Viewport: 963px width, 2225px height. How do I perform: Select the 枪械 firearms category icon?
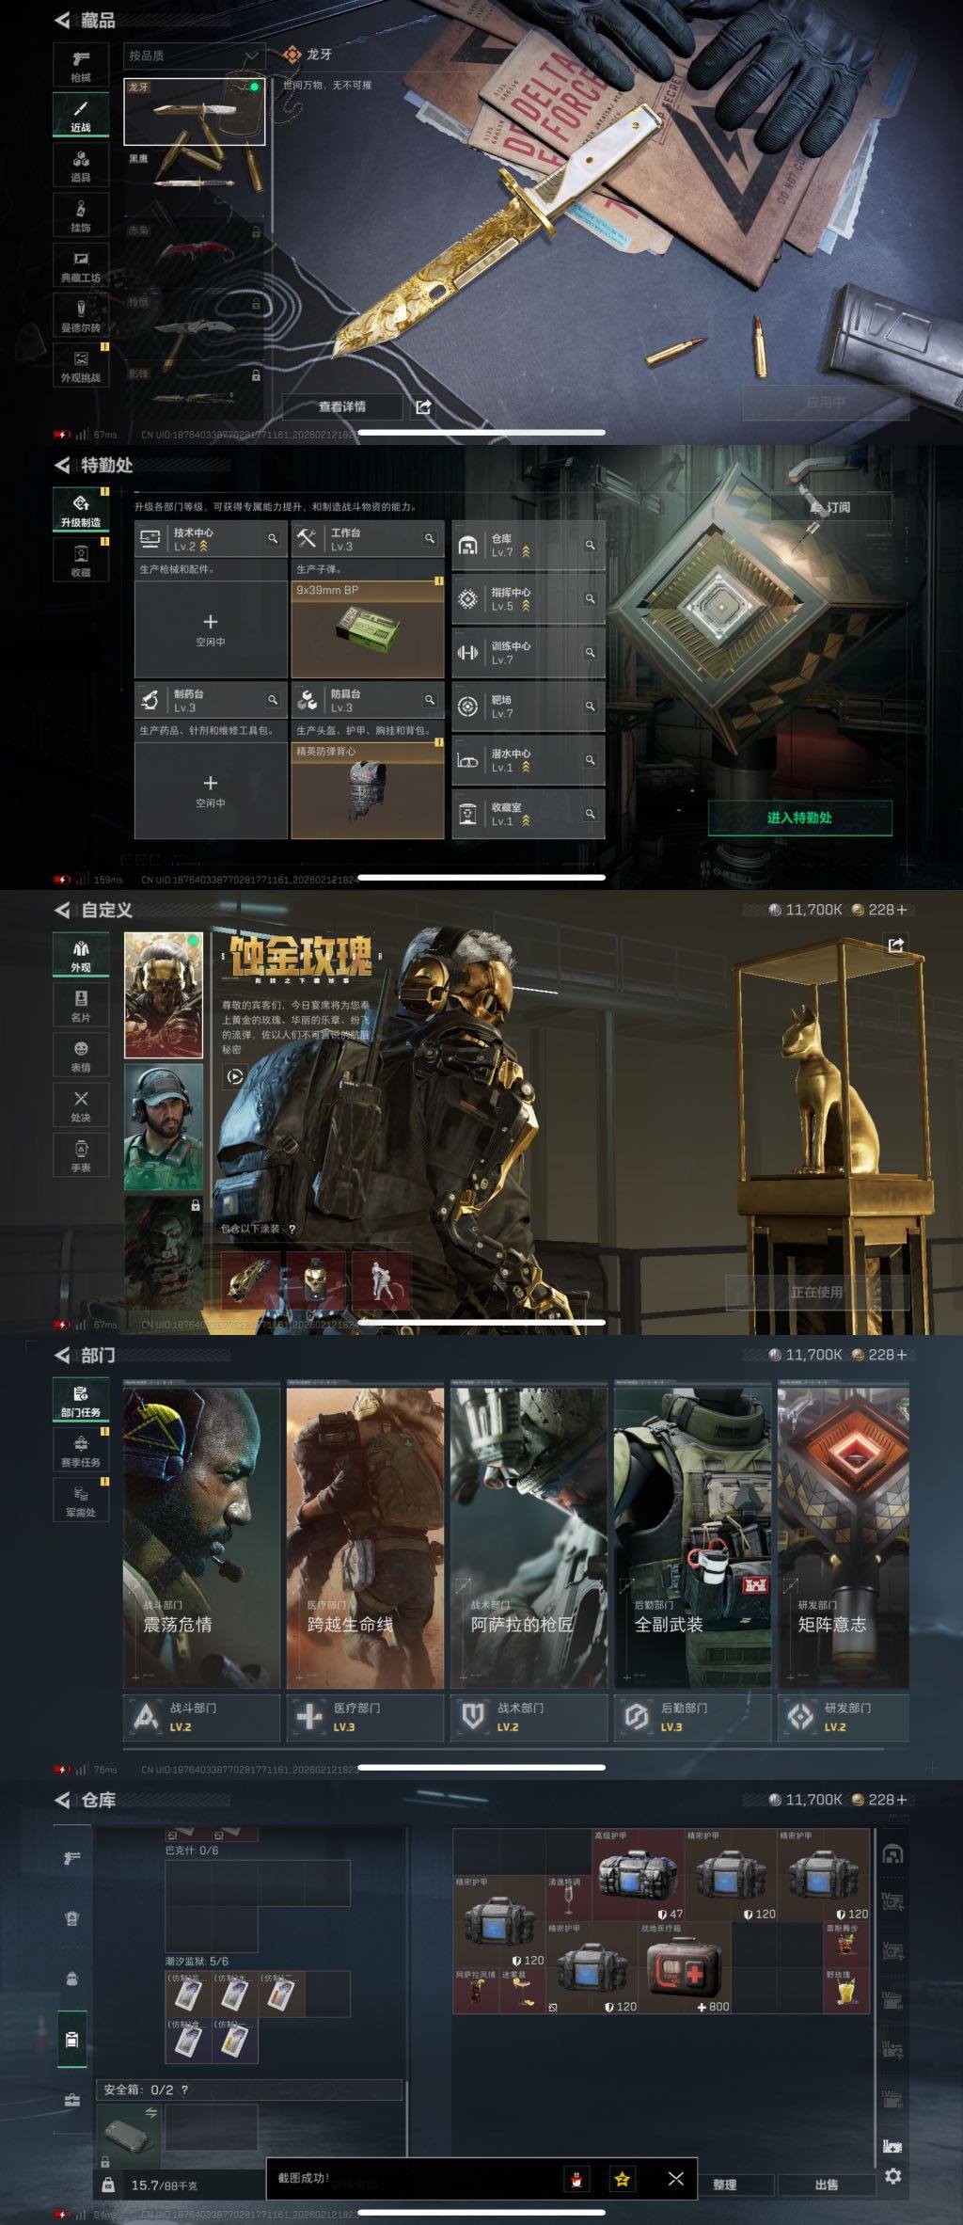(81, 65)
